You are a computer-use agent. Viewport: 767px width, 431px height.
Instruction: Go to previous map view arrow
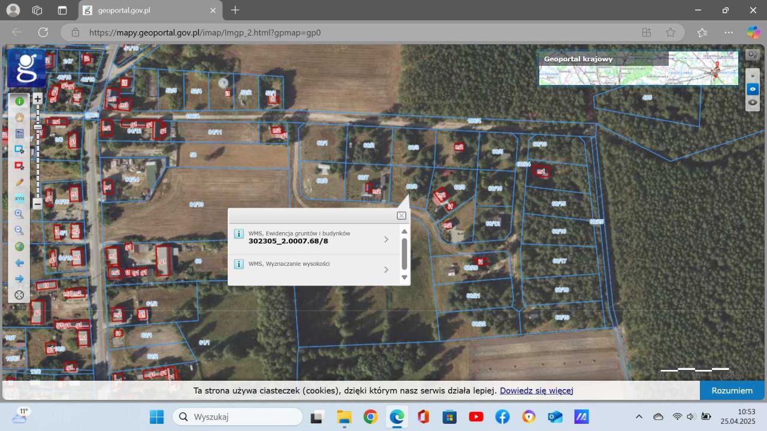pyautogui.click(x=19, y=263)
